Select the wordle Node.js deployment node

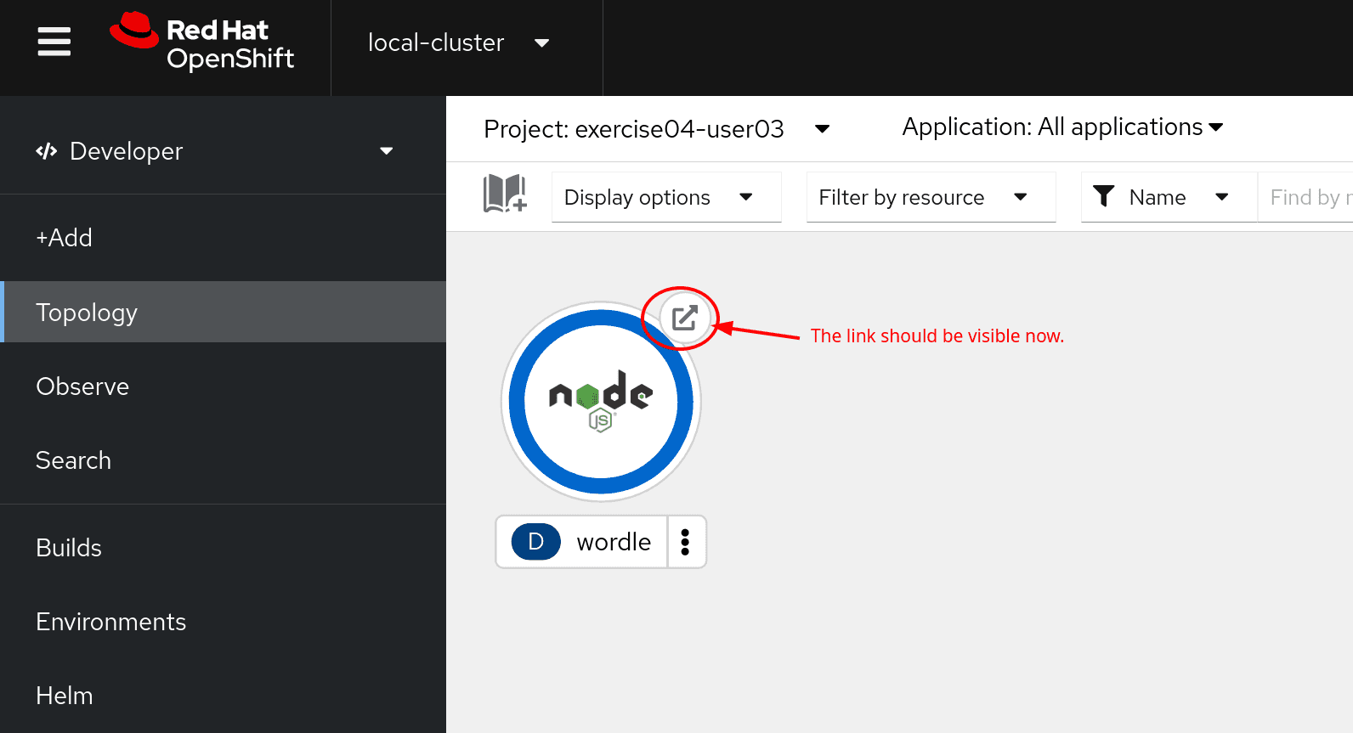[601, 402]
